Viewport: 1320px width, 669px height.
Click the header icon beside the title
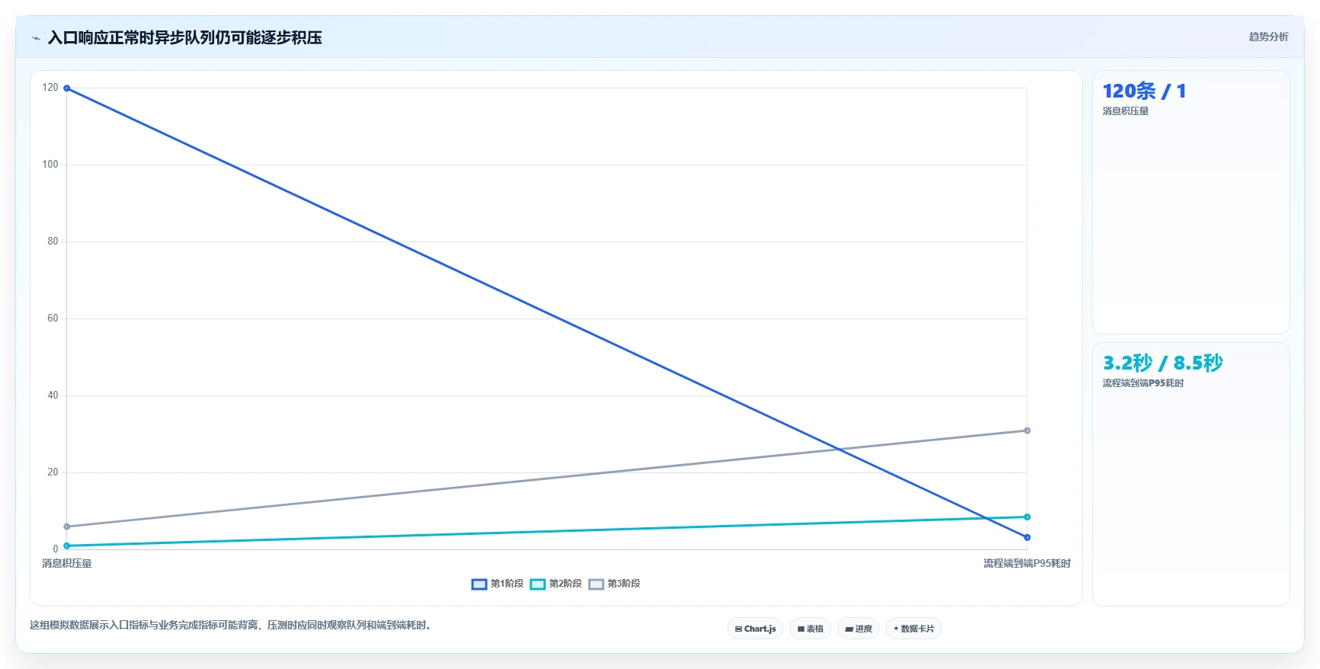pos(36,38)
